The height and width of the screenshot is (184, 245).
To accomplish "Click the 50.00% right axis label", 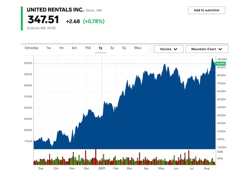I will (222, 99).
